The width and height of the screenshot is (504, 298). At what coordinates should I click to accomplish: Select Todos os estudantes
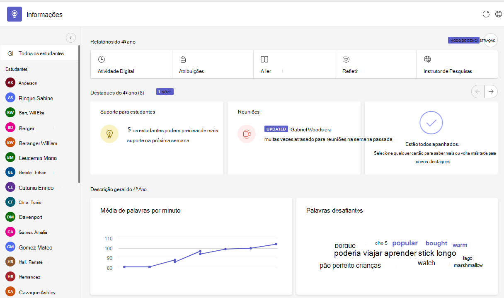point(39,53)
